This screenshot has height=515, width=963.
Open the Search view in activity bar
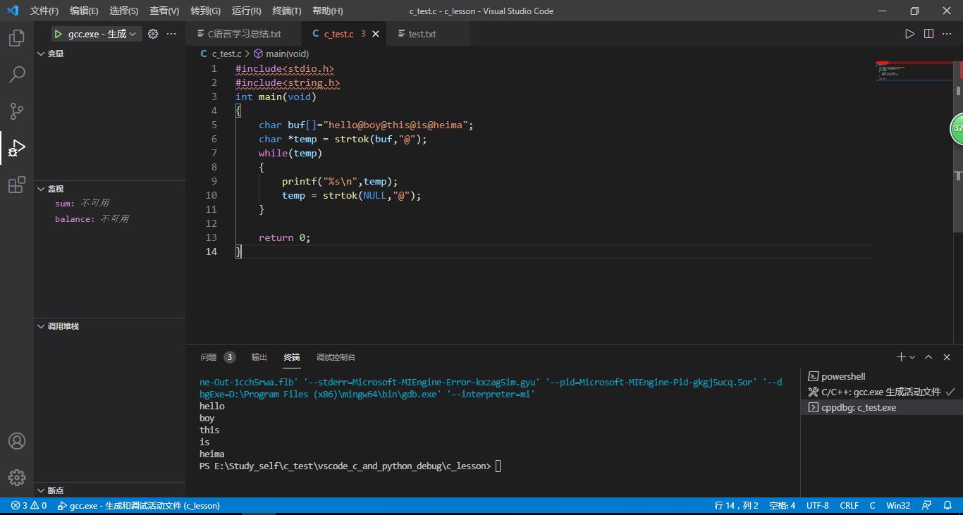coord(17,74)
